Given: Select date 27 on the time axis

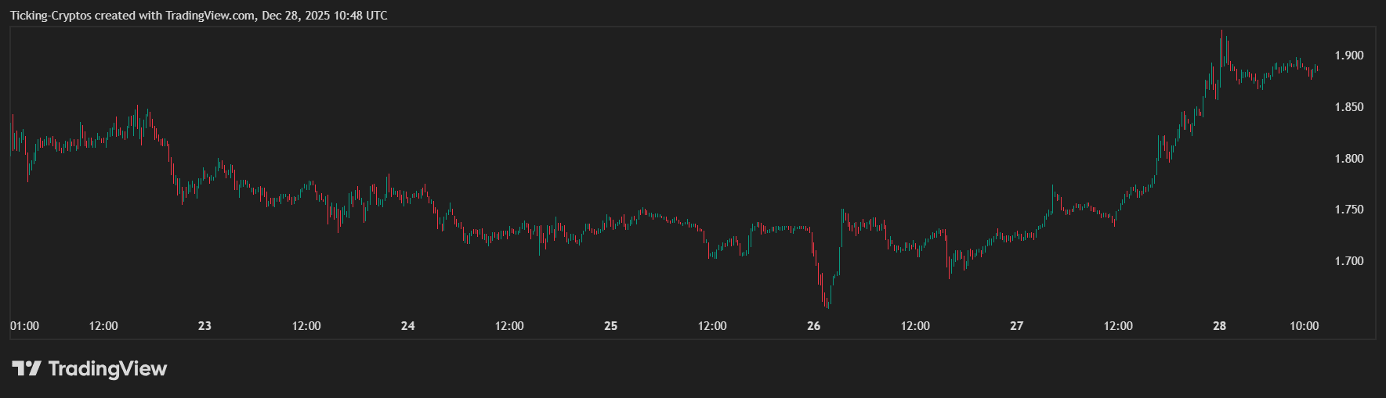Looking at the screenshot, I should [1016, 326].
